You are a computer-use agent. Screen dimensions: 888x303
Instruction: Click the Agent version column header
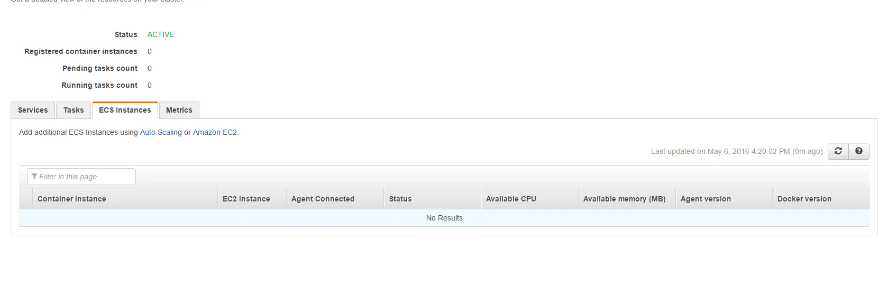706,199
